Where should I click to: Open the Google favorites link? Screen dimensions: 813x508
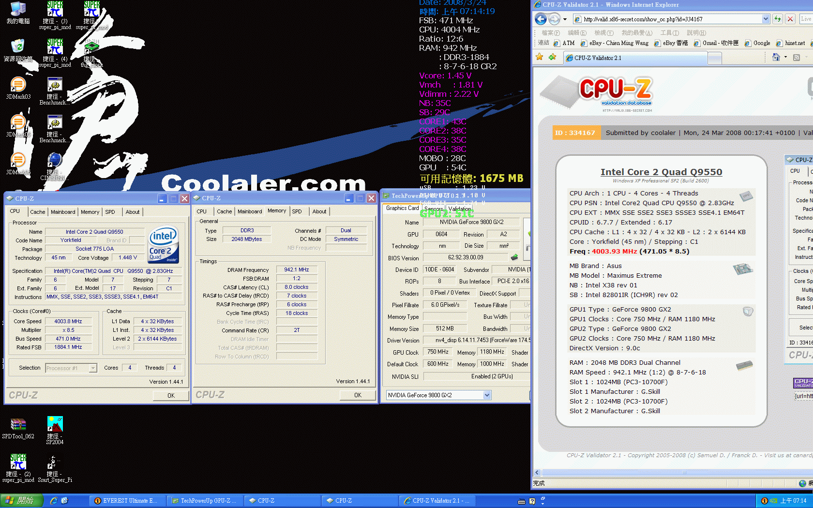click(757, 43)
